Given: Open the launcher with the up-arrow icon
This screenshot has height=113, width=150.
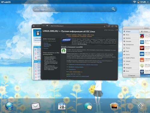Looking at the screenshot, I should point(141,106).
